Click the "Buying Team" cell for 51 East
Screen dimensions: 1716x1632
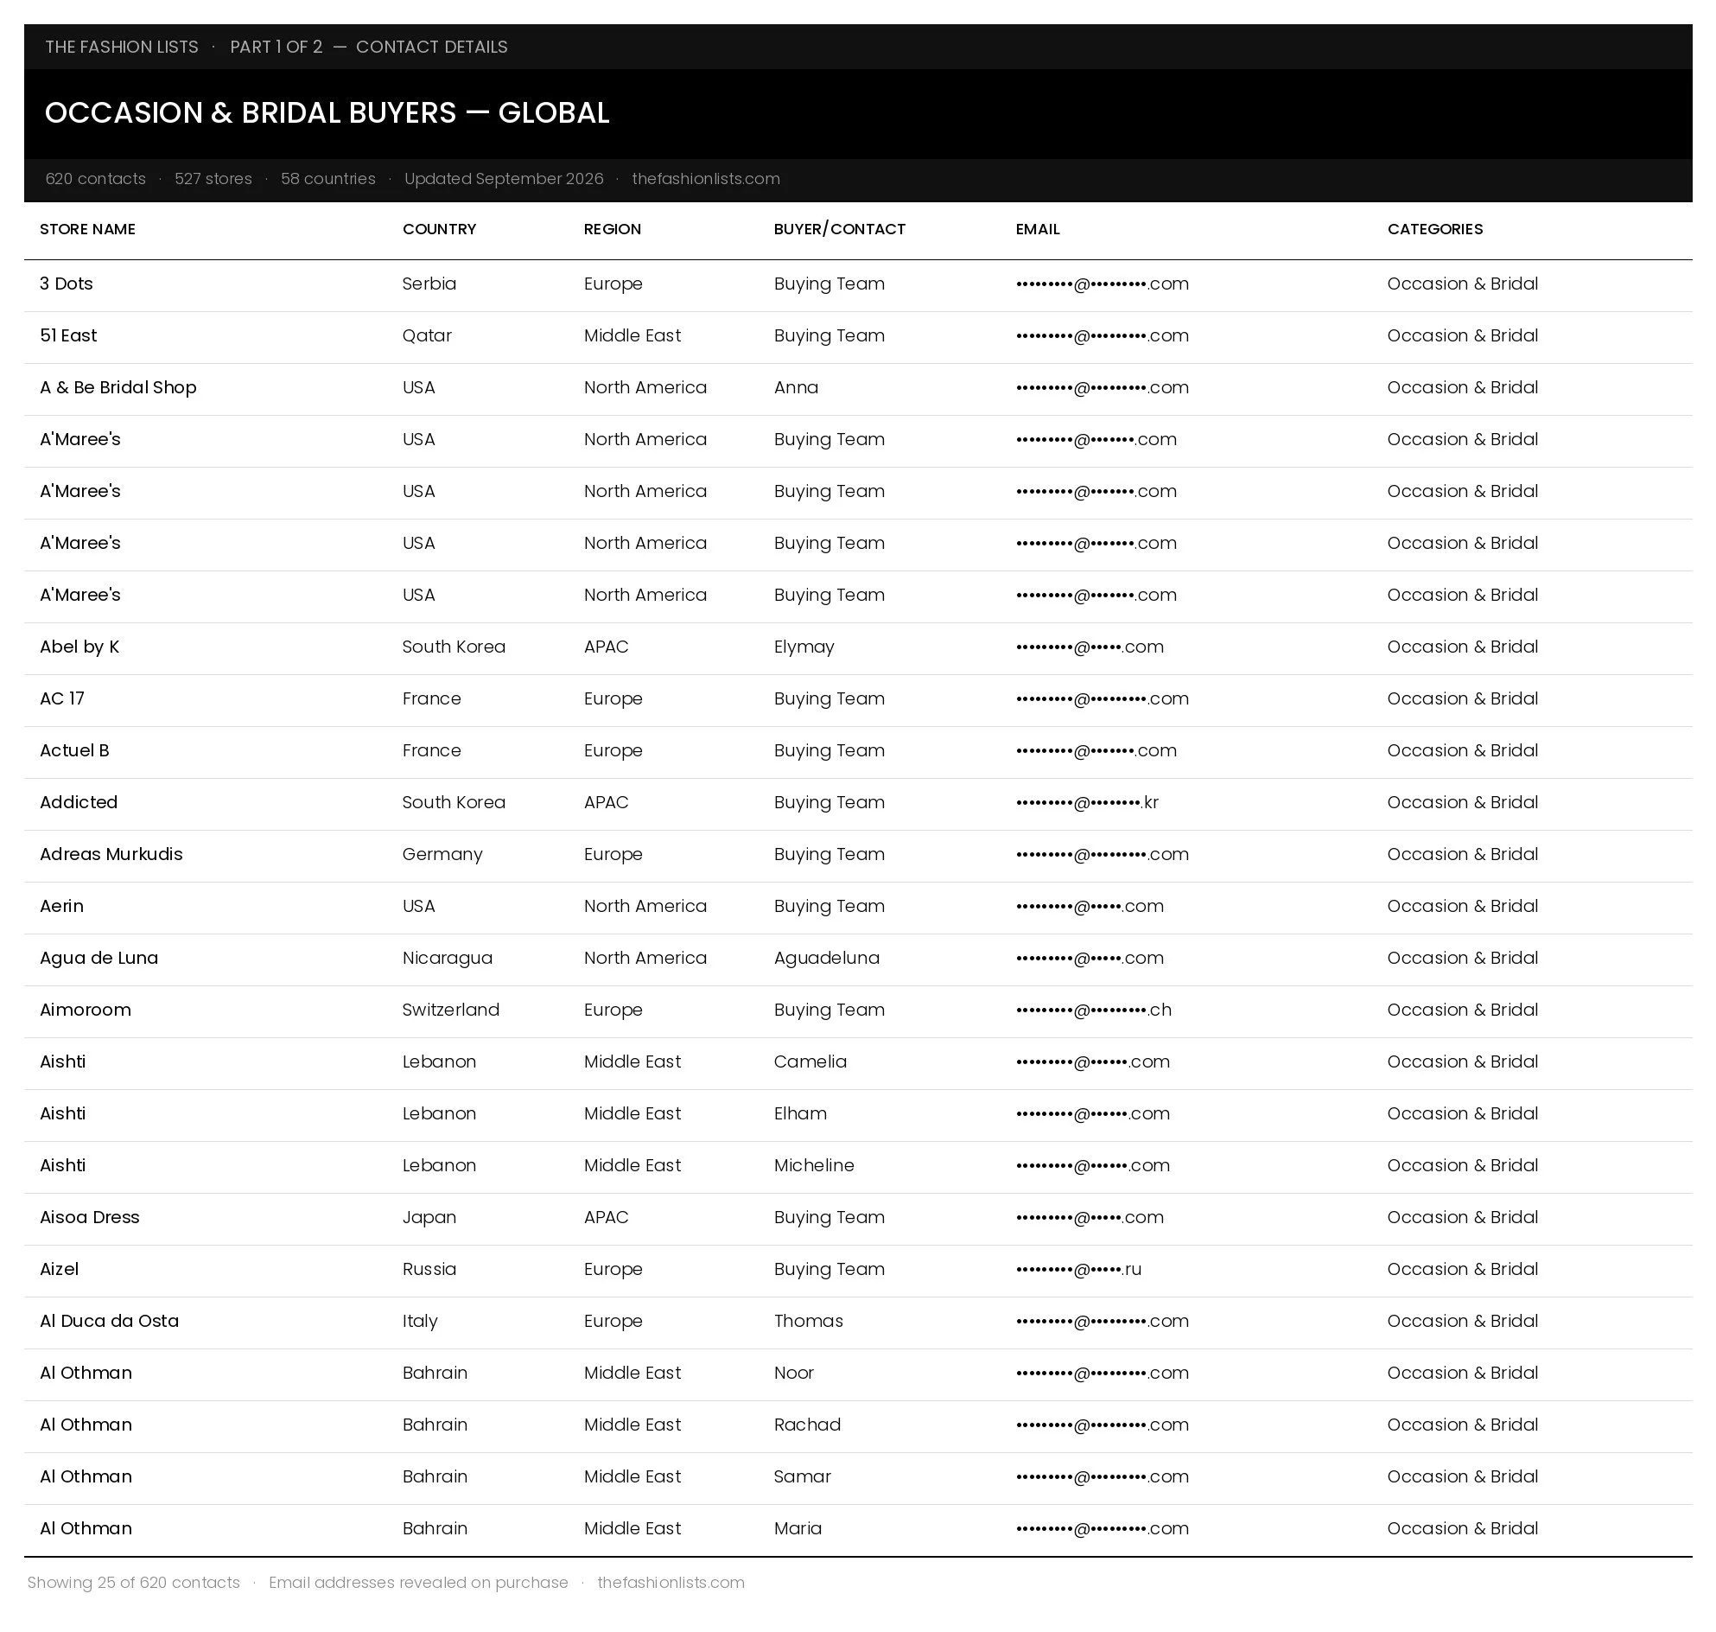tap(829, 335)
